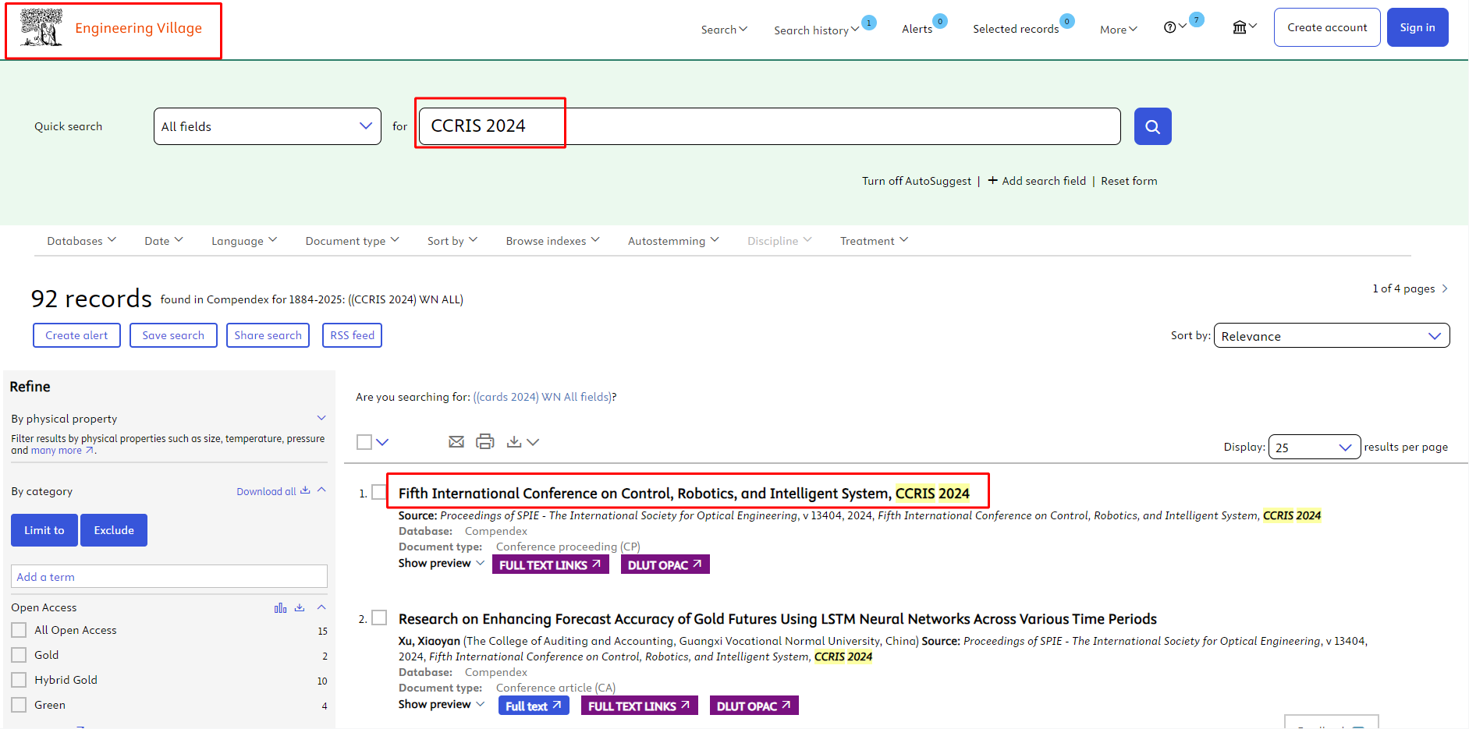Open the Sort by Relevance dropdown

(1332, 336)
